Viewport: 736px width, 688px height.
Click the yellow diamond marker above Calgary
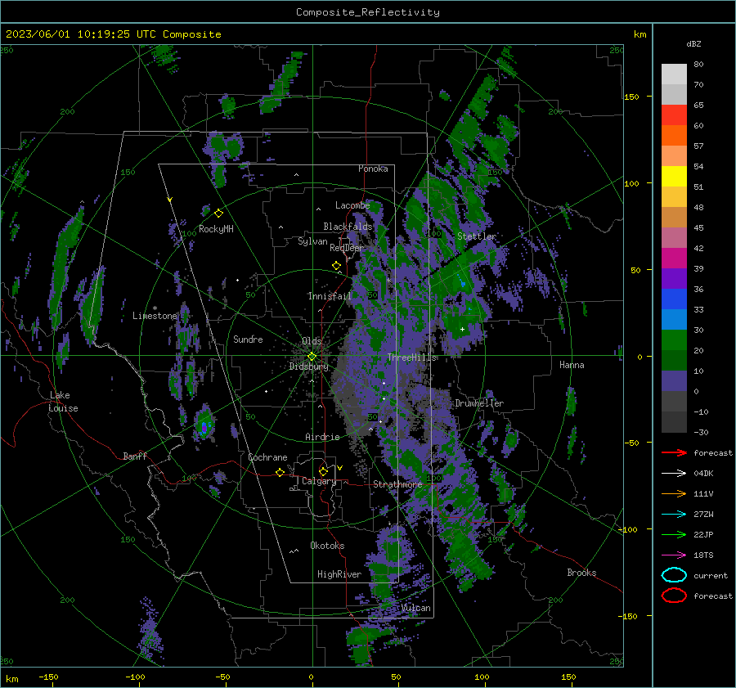click(323, 471)
